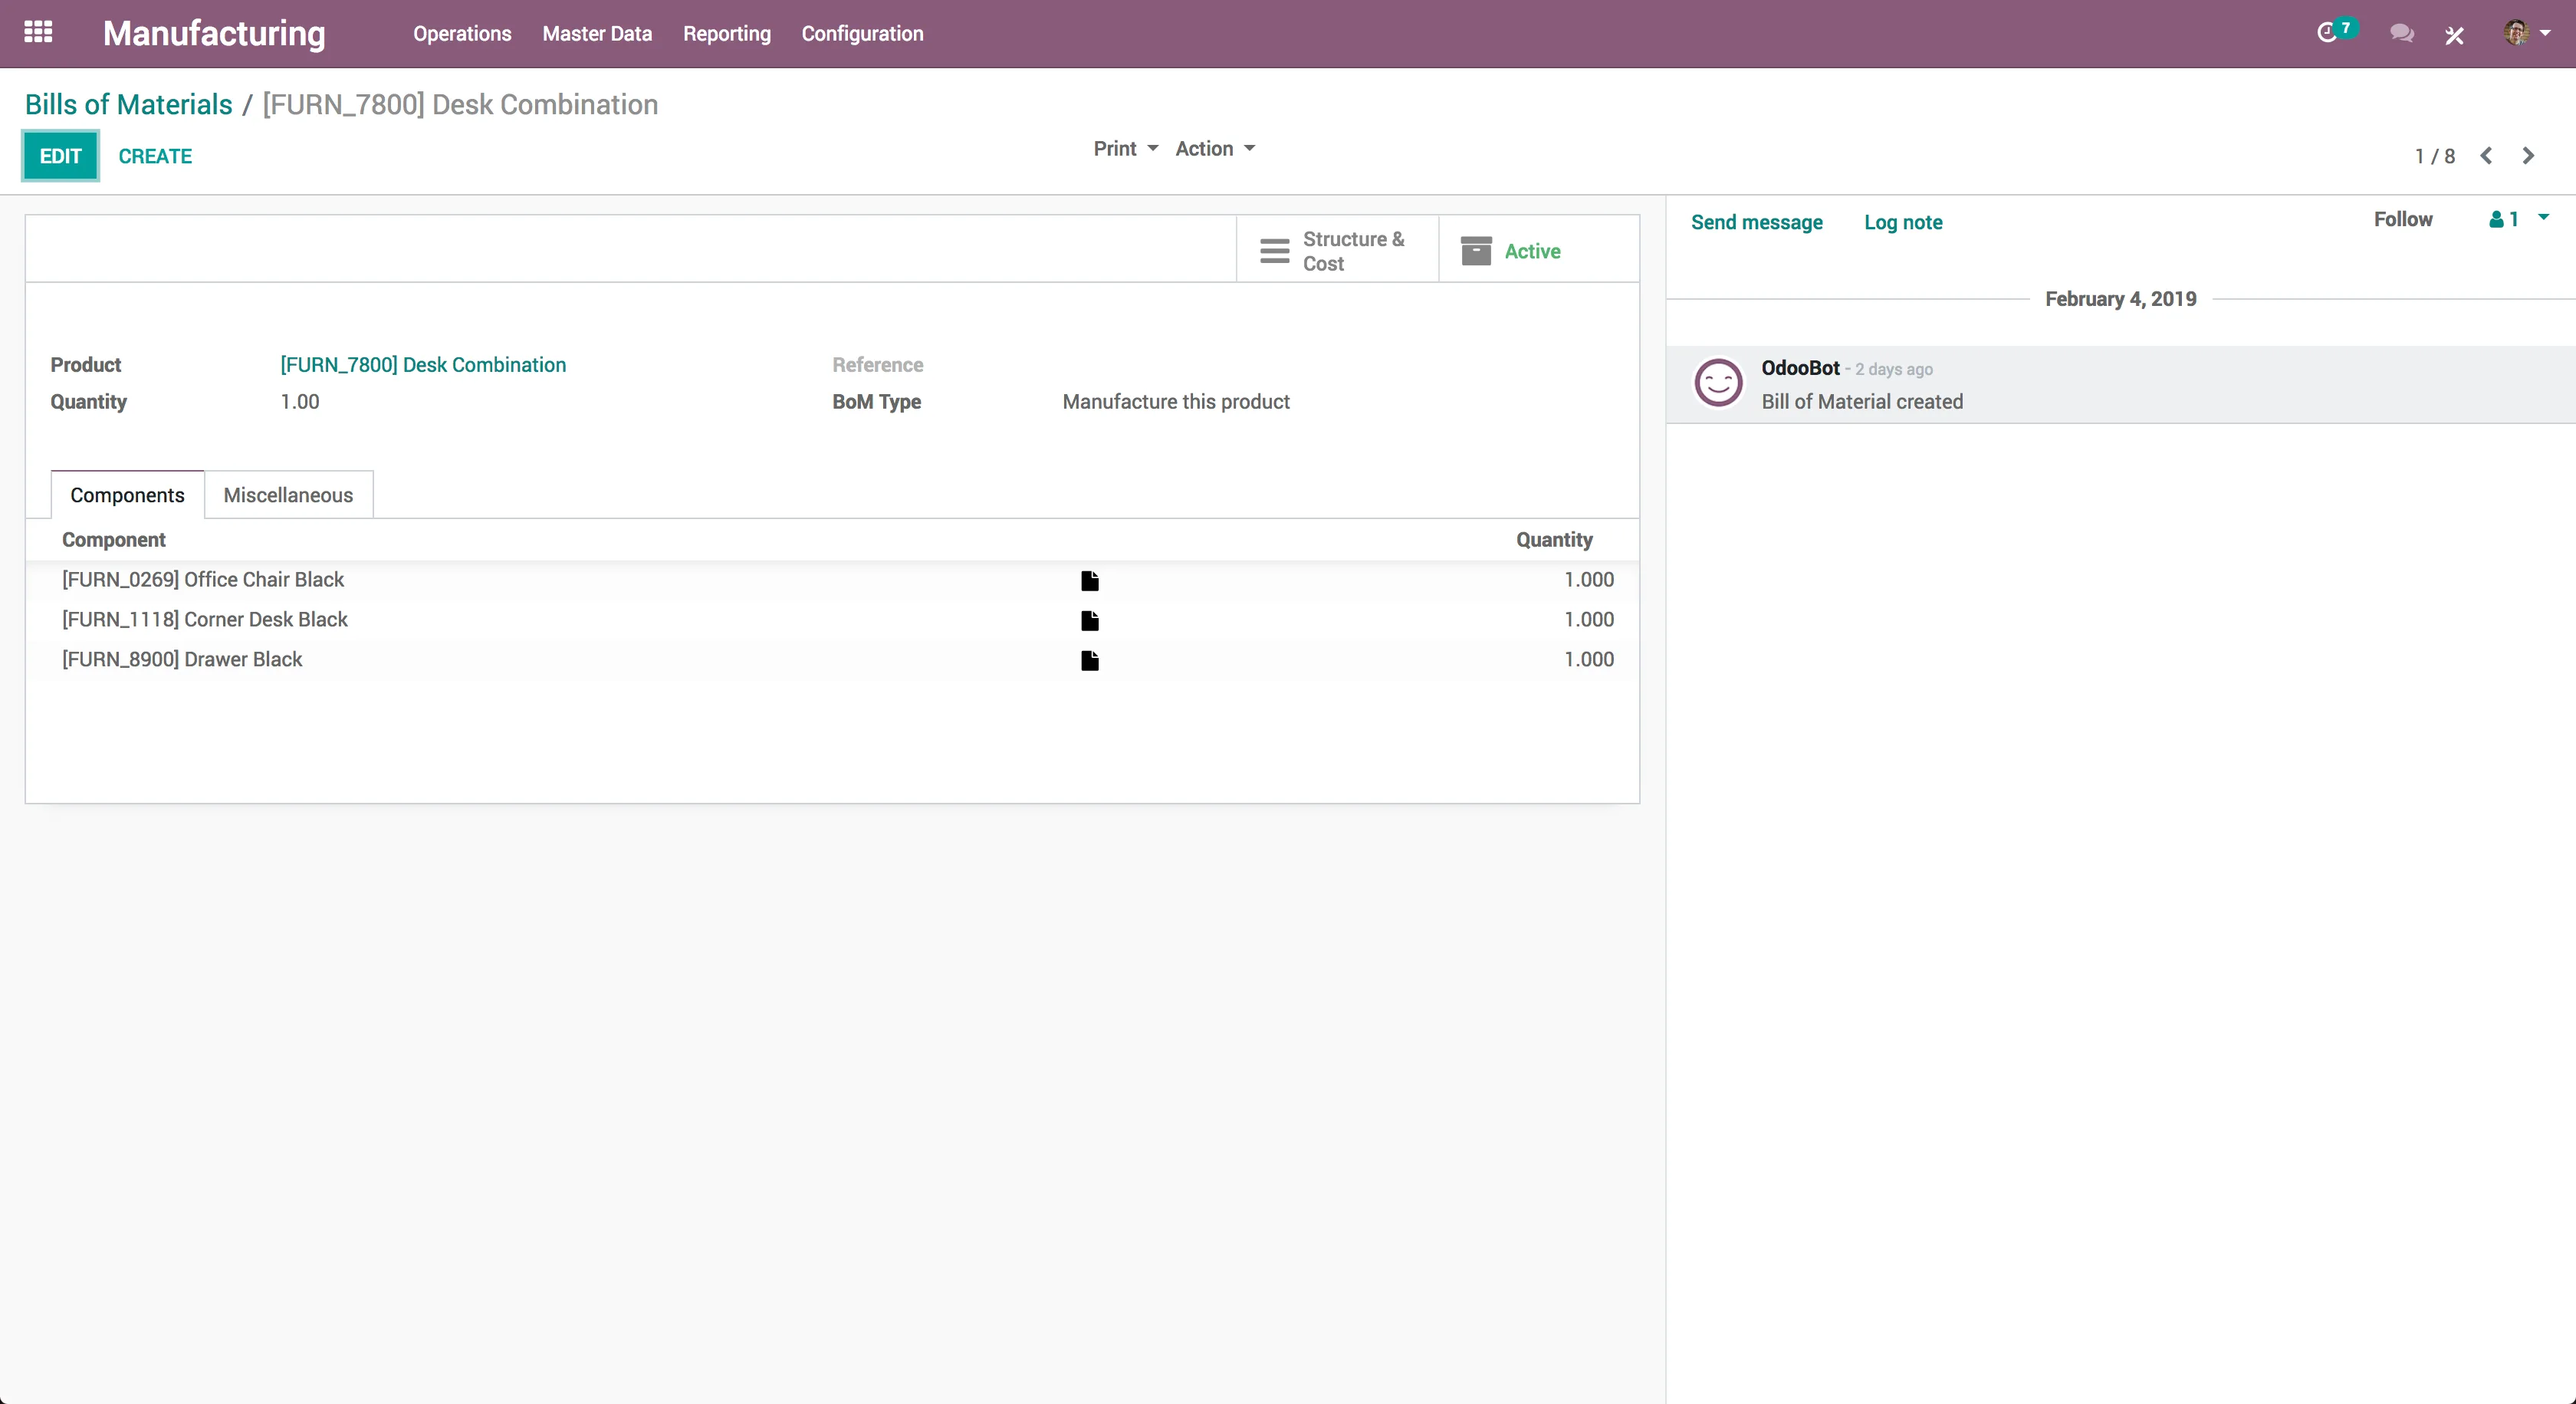Click the OdooBot author name
The width and height of the screenshot is (2576, 1404).
tap(1800, 368)
